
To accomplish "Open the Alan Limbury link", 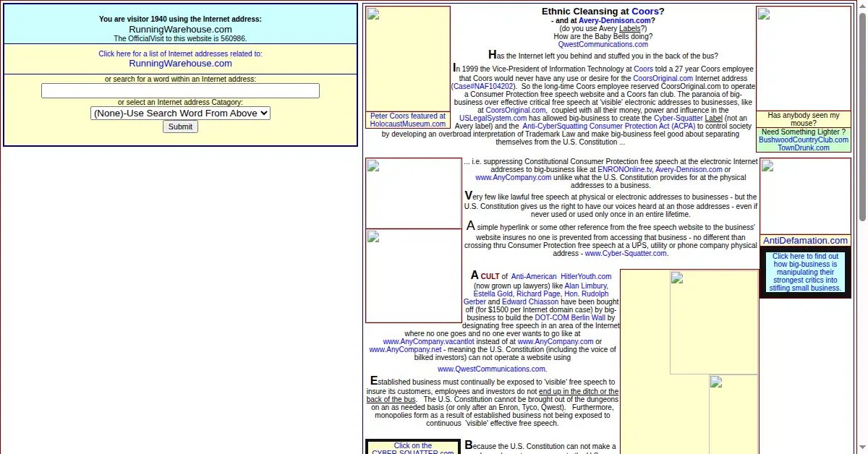I will coord(586,286).
